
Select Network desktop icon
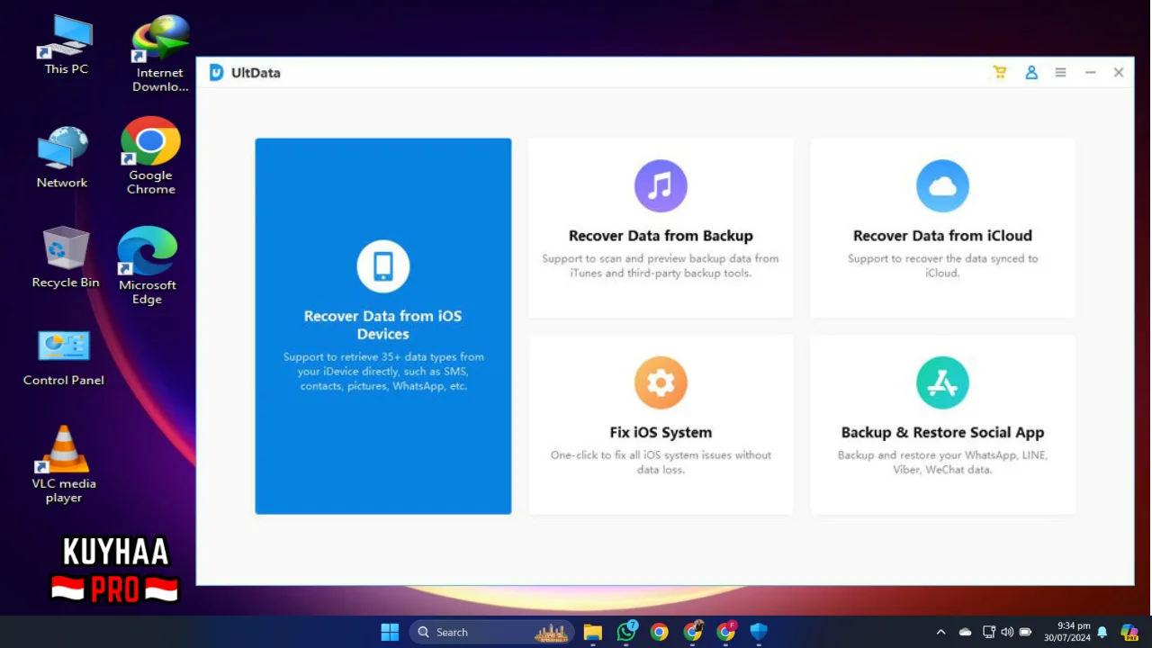62,157
